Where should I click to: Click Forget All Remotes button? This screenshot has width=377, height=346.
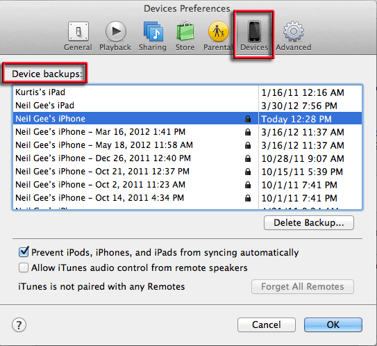coord(303,286)
